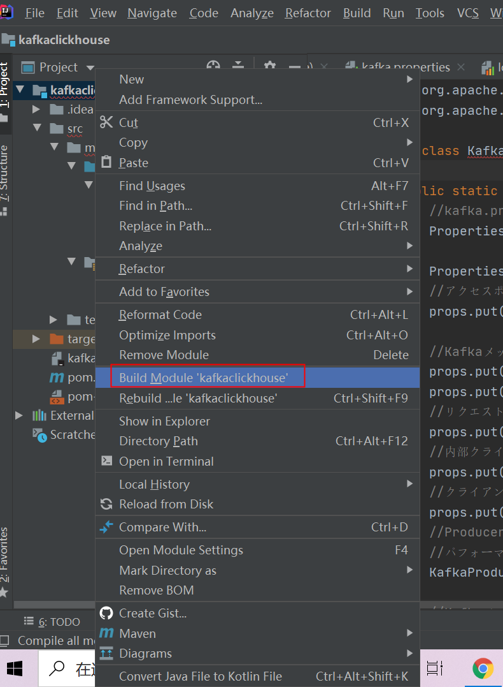The height and width of the screenshot is (687, 503).
Task: Open the Navigate menu
Action: click(152, 13)
